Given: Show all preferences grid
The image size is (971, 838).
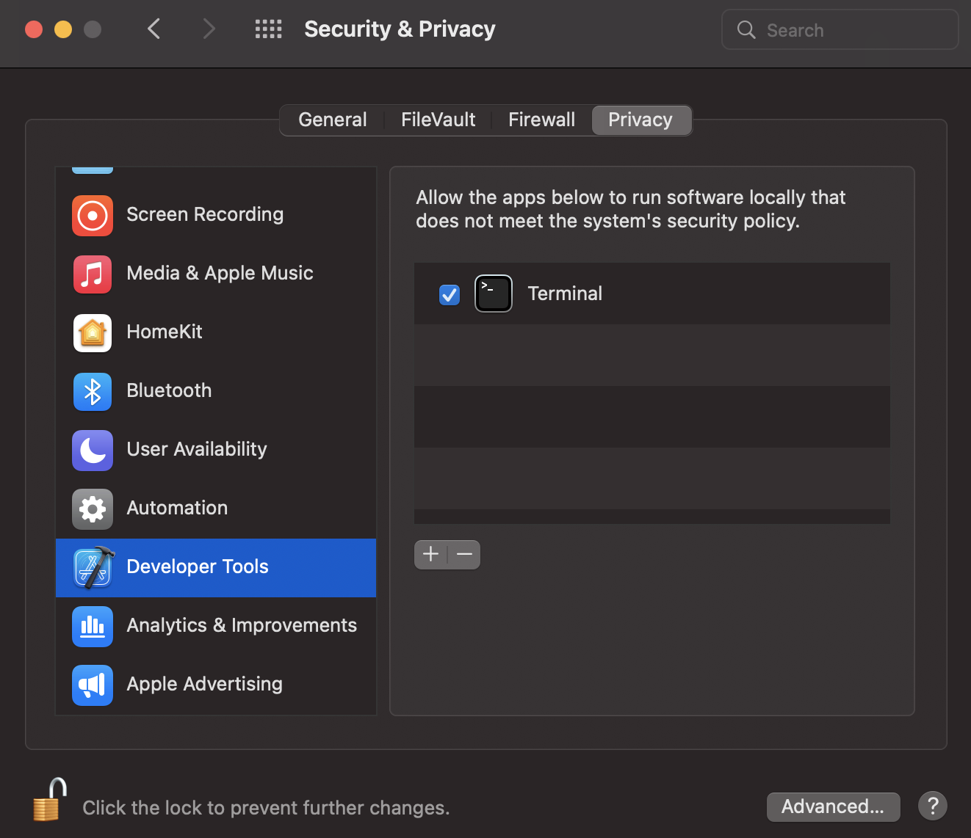Looking at the screenshot, I should pyautogui.click(x=269, y=29).
